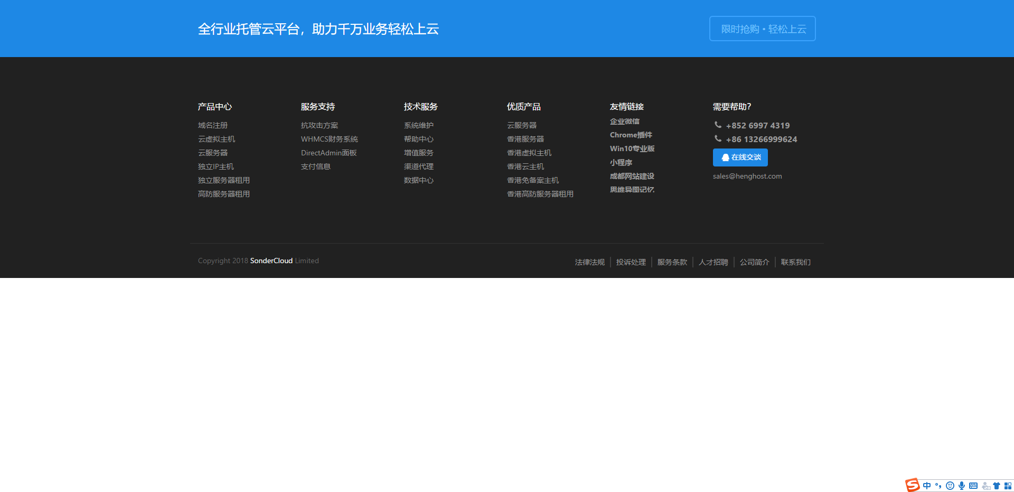This screenshot has width=1014, height=492.
Task: Click 需要帮助? heading
Action: tap(732, 107)
